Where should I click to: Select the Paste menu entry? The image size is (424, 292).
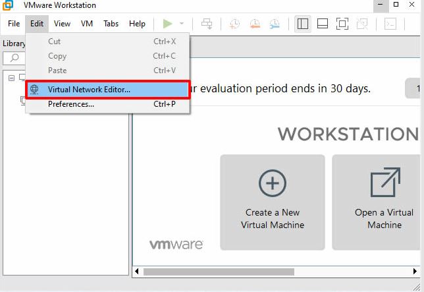107,71
